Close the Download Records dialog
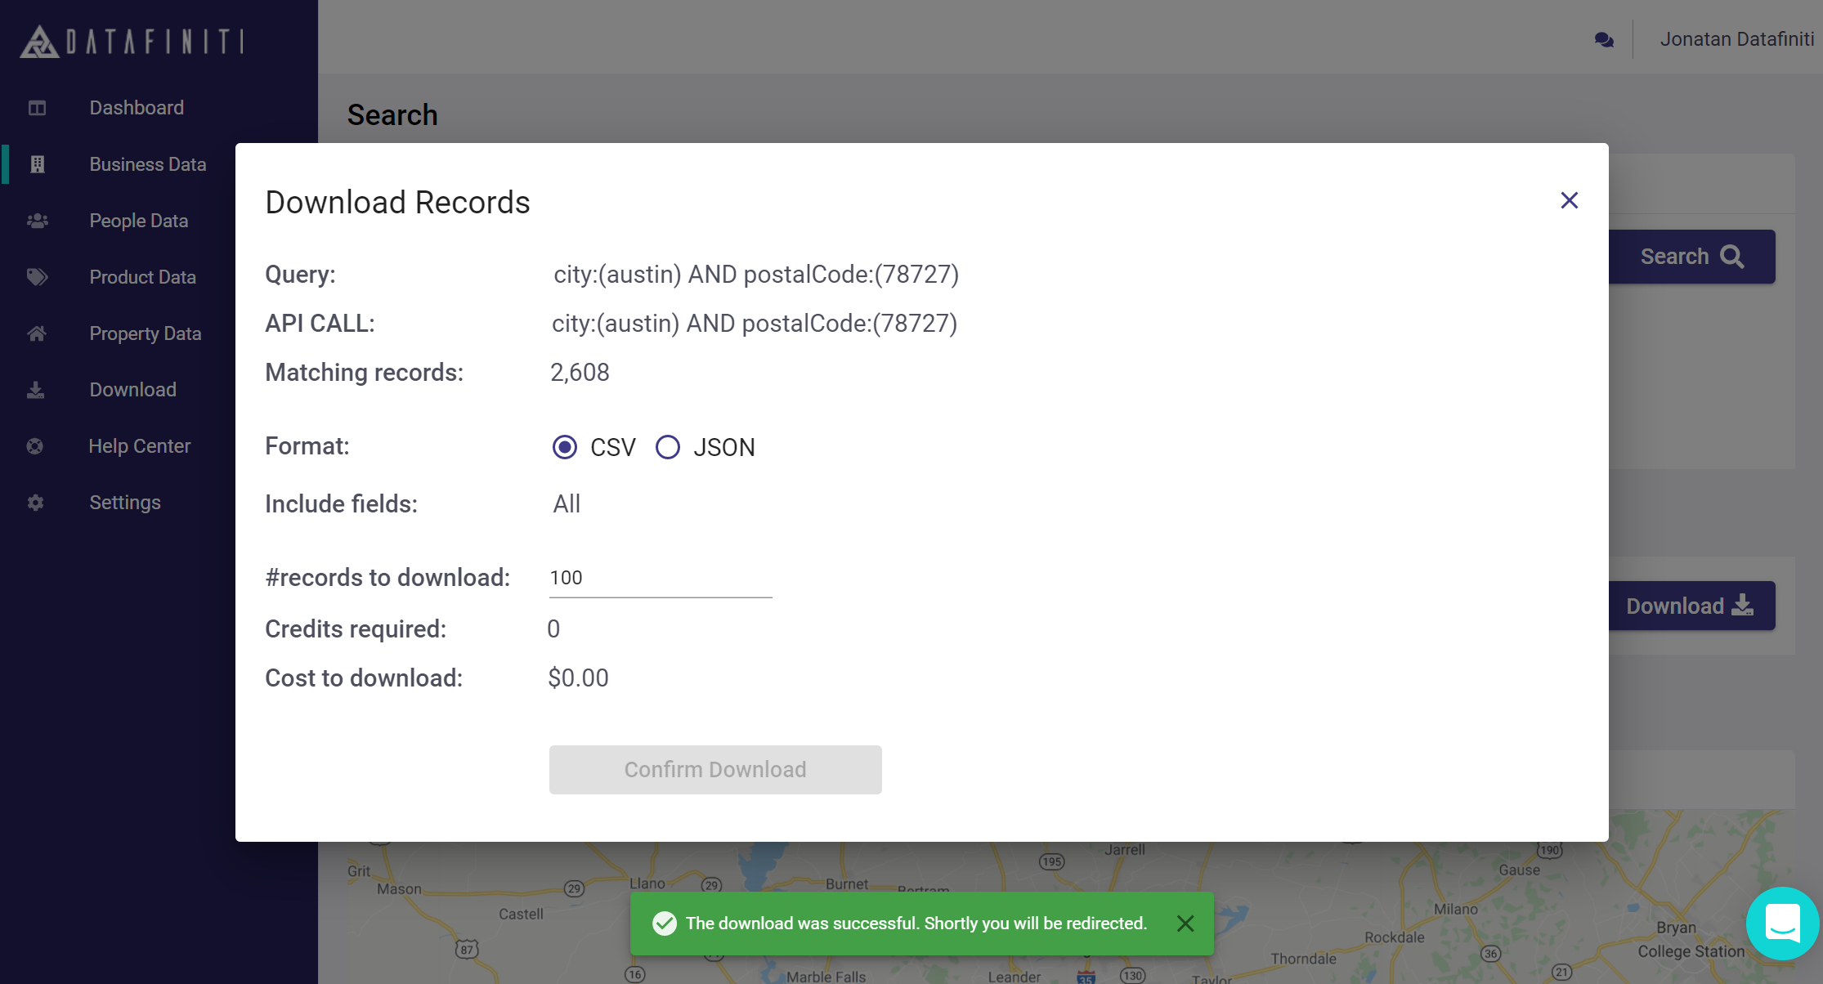Viewport: 1823px width, 984px height. 1569,200
